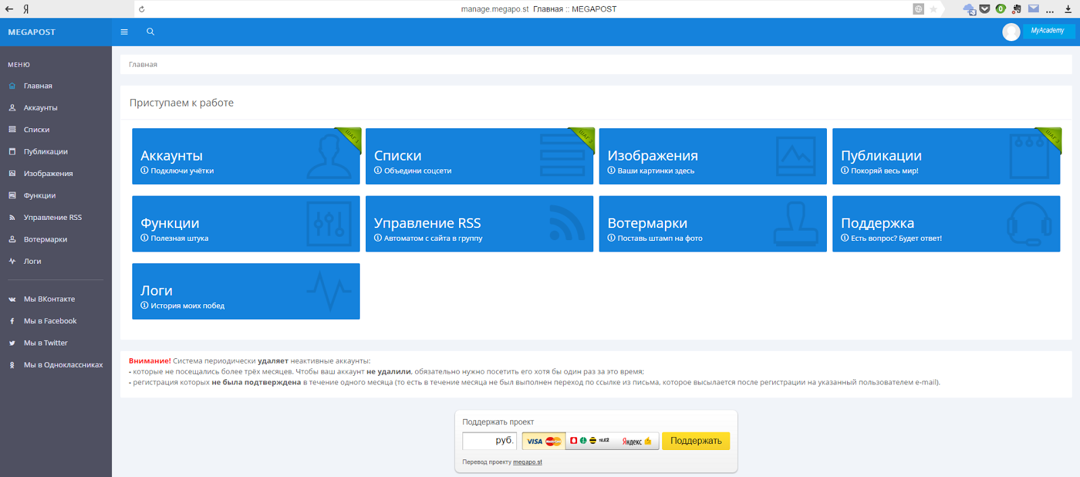Screen dimensions: 1080x477
Task: Open the Функции sliders tile
Action: [x=246, y=223]
